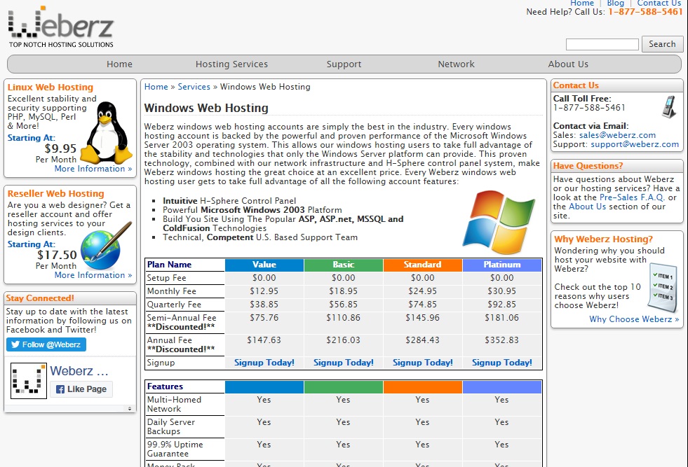Click the $56.85 quarterly fee cell
This screenshot has height=467, width=688.
[343, 304]
